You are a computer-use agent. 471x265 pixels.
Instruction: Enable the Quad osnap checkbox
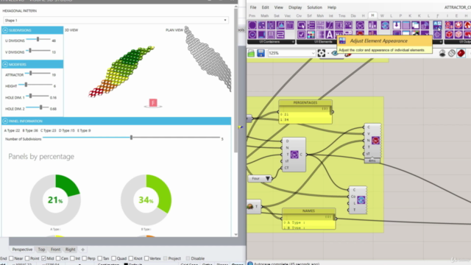113,258
